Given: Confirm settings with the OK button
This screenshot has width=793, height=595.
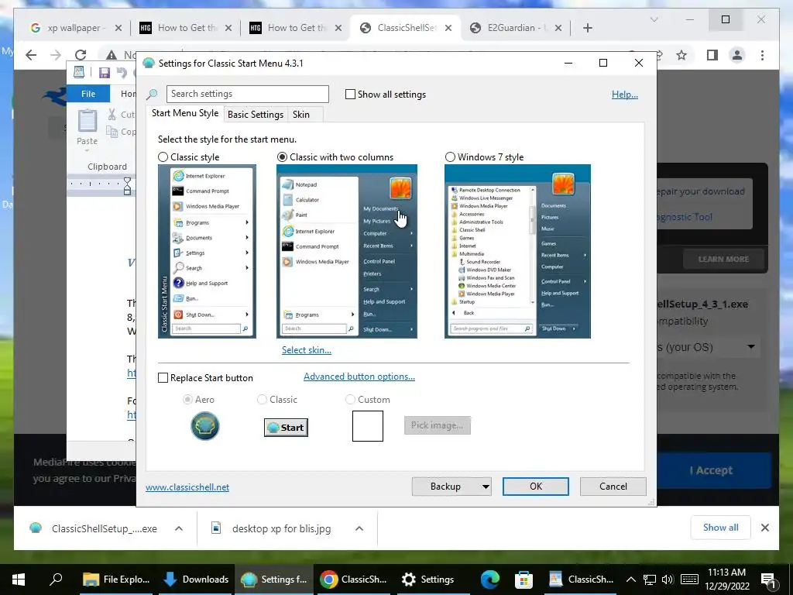Looking at the screenshot, I should 536,487.
